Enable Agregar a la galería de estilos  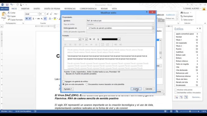[63, 81]
